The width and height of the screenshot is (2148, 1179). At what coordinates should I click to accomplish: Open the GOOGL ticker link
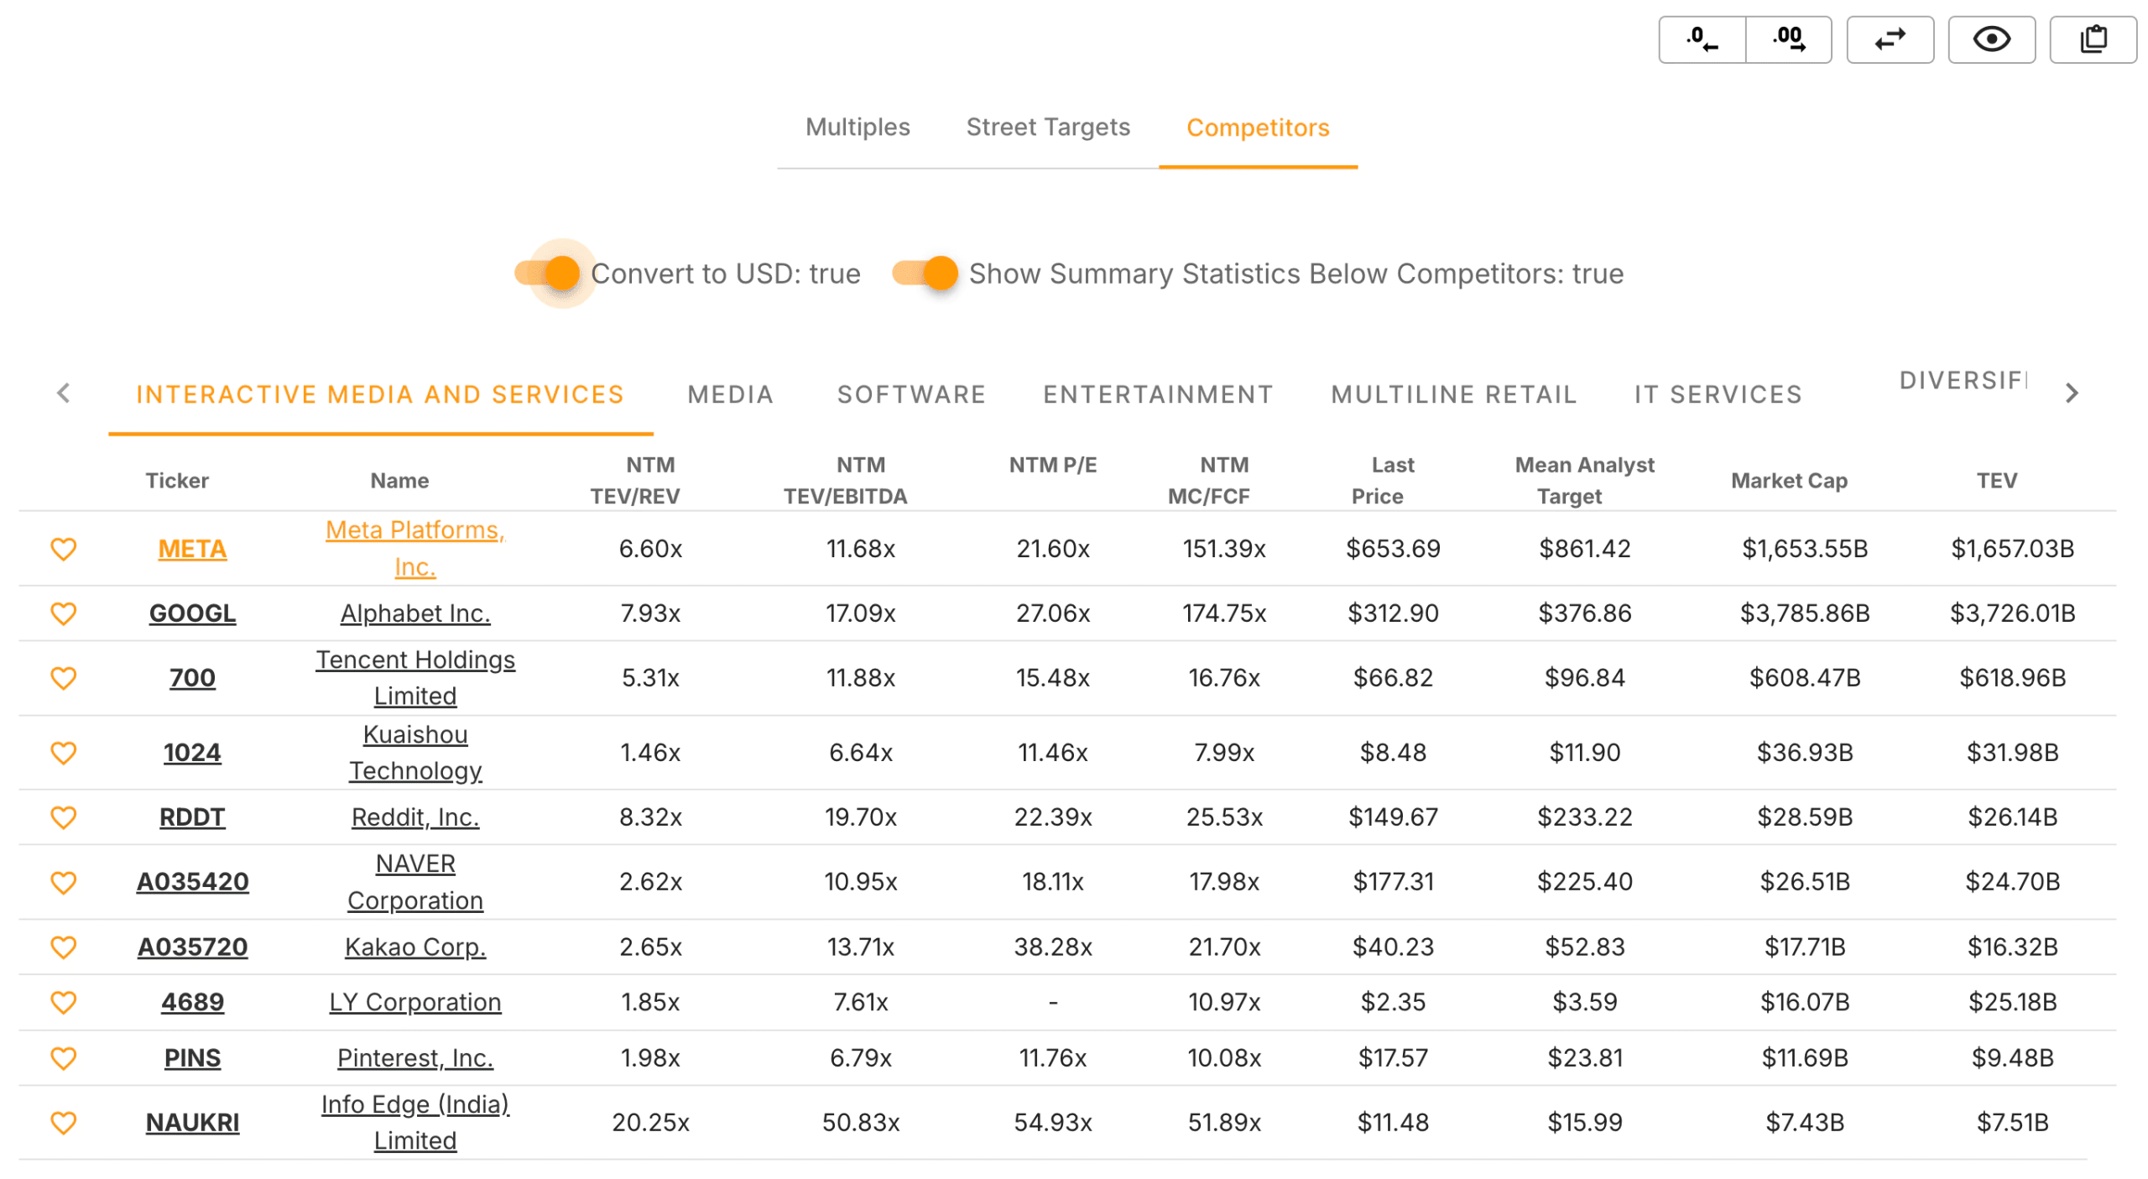point(192,613)
